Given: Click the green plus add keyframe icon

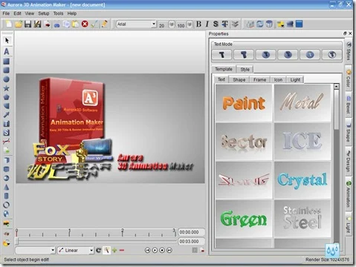Looking at the screenshot, I should (x=114, y=251).
